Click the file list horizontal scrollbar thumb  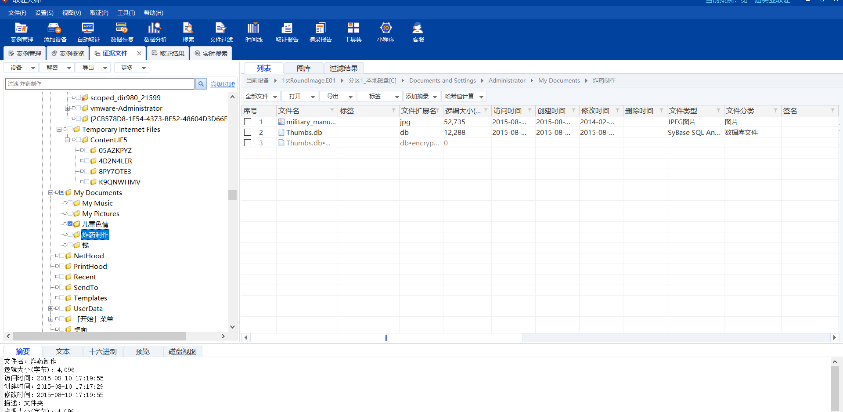(x=386, y=337)
